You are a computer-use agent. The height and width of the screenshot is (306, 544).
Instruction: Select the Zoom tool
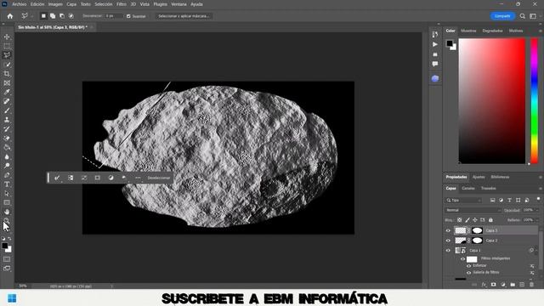(7, 221)
